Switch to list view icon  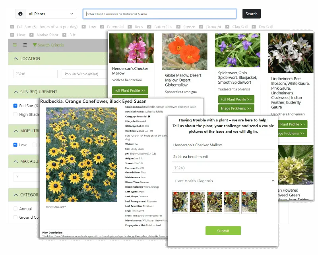point(25,45)
